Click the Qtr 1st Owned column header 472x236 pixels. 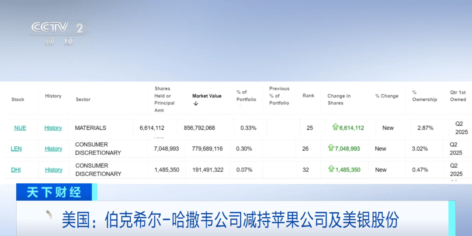pyautogui.click(x=458, y=96)
